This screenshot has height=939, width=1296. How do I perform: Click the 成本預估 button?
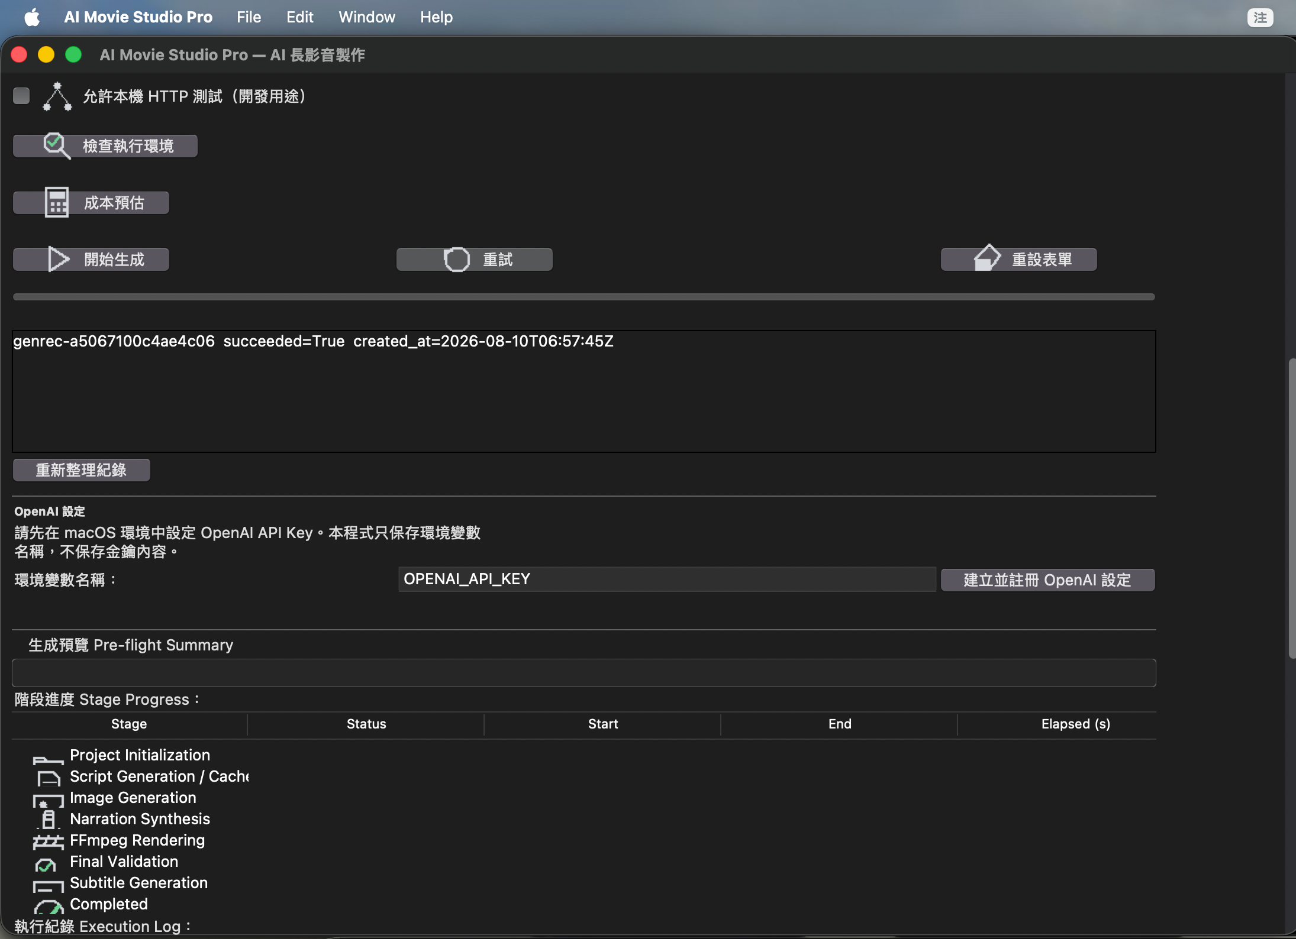point(91,203)
